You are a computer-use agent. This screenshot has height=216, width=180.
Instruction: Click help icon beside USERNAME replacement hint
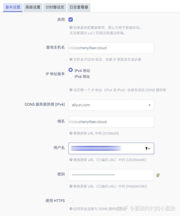coord(71,160)
